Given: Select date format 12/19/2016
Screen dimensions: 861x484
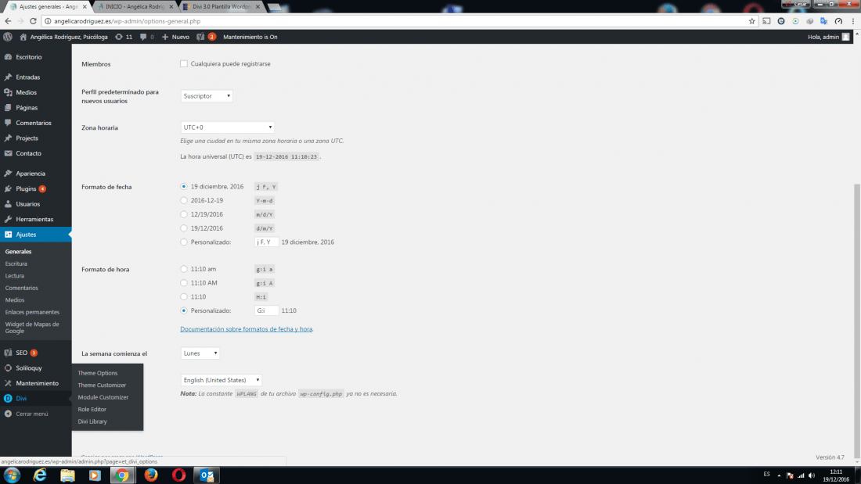Looking at the screenshot, I should (x=184, y=214).
